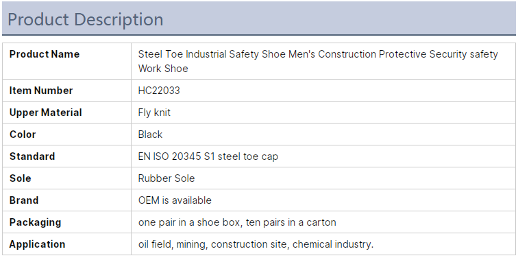Select the Packaging label cell

tap(66, 222)
